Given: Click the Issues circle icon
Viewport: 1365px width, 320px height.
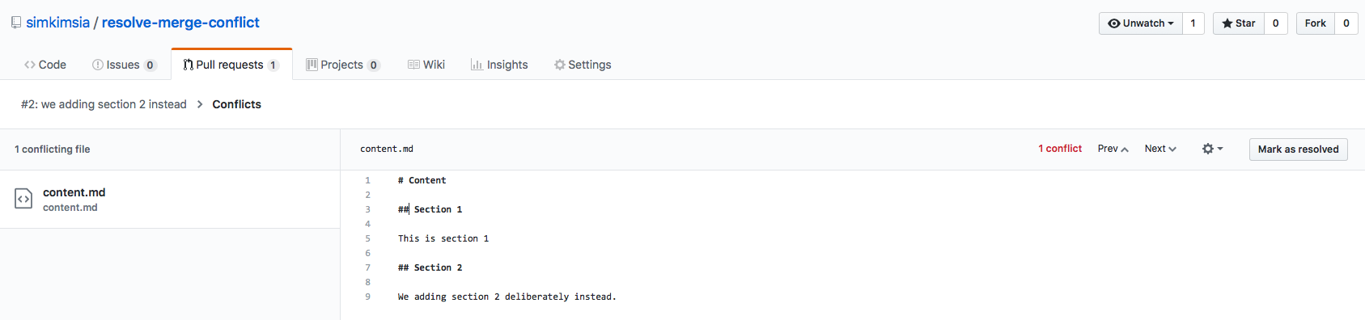Looking at the screenshot, I should tap(98, 65).
